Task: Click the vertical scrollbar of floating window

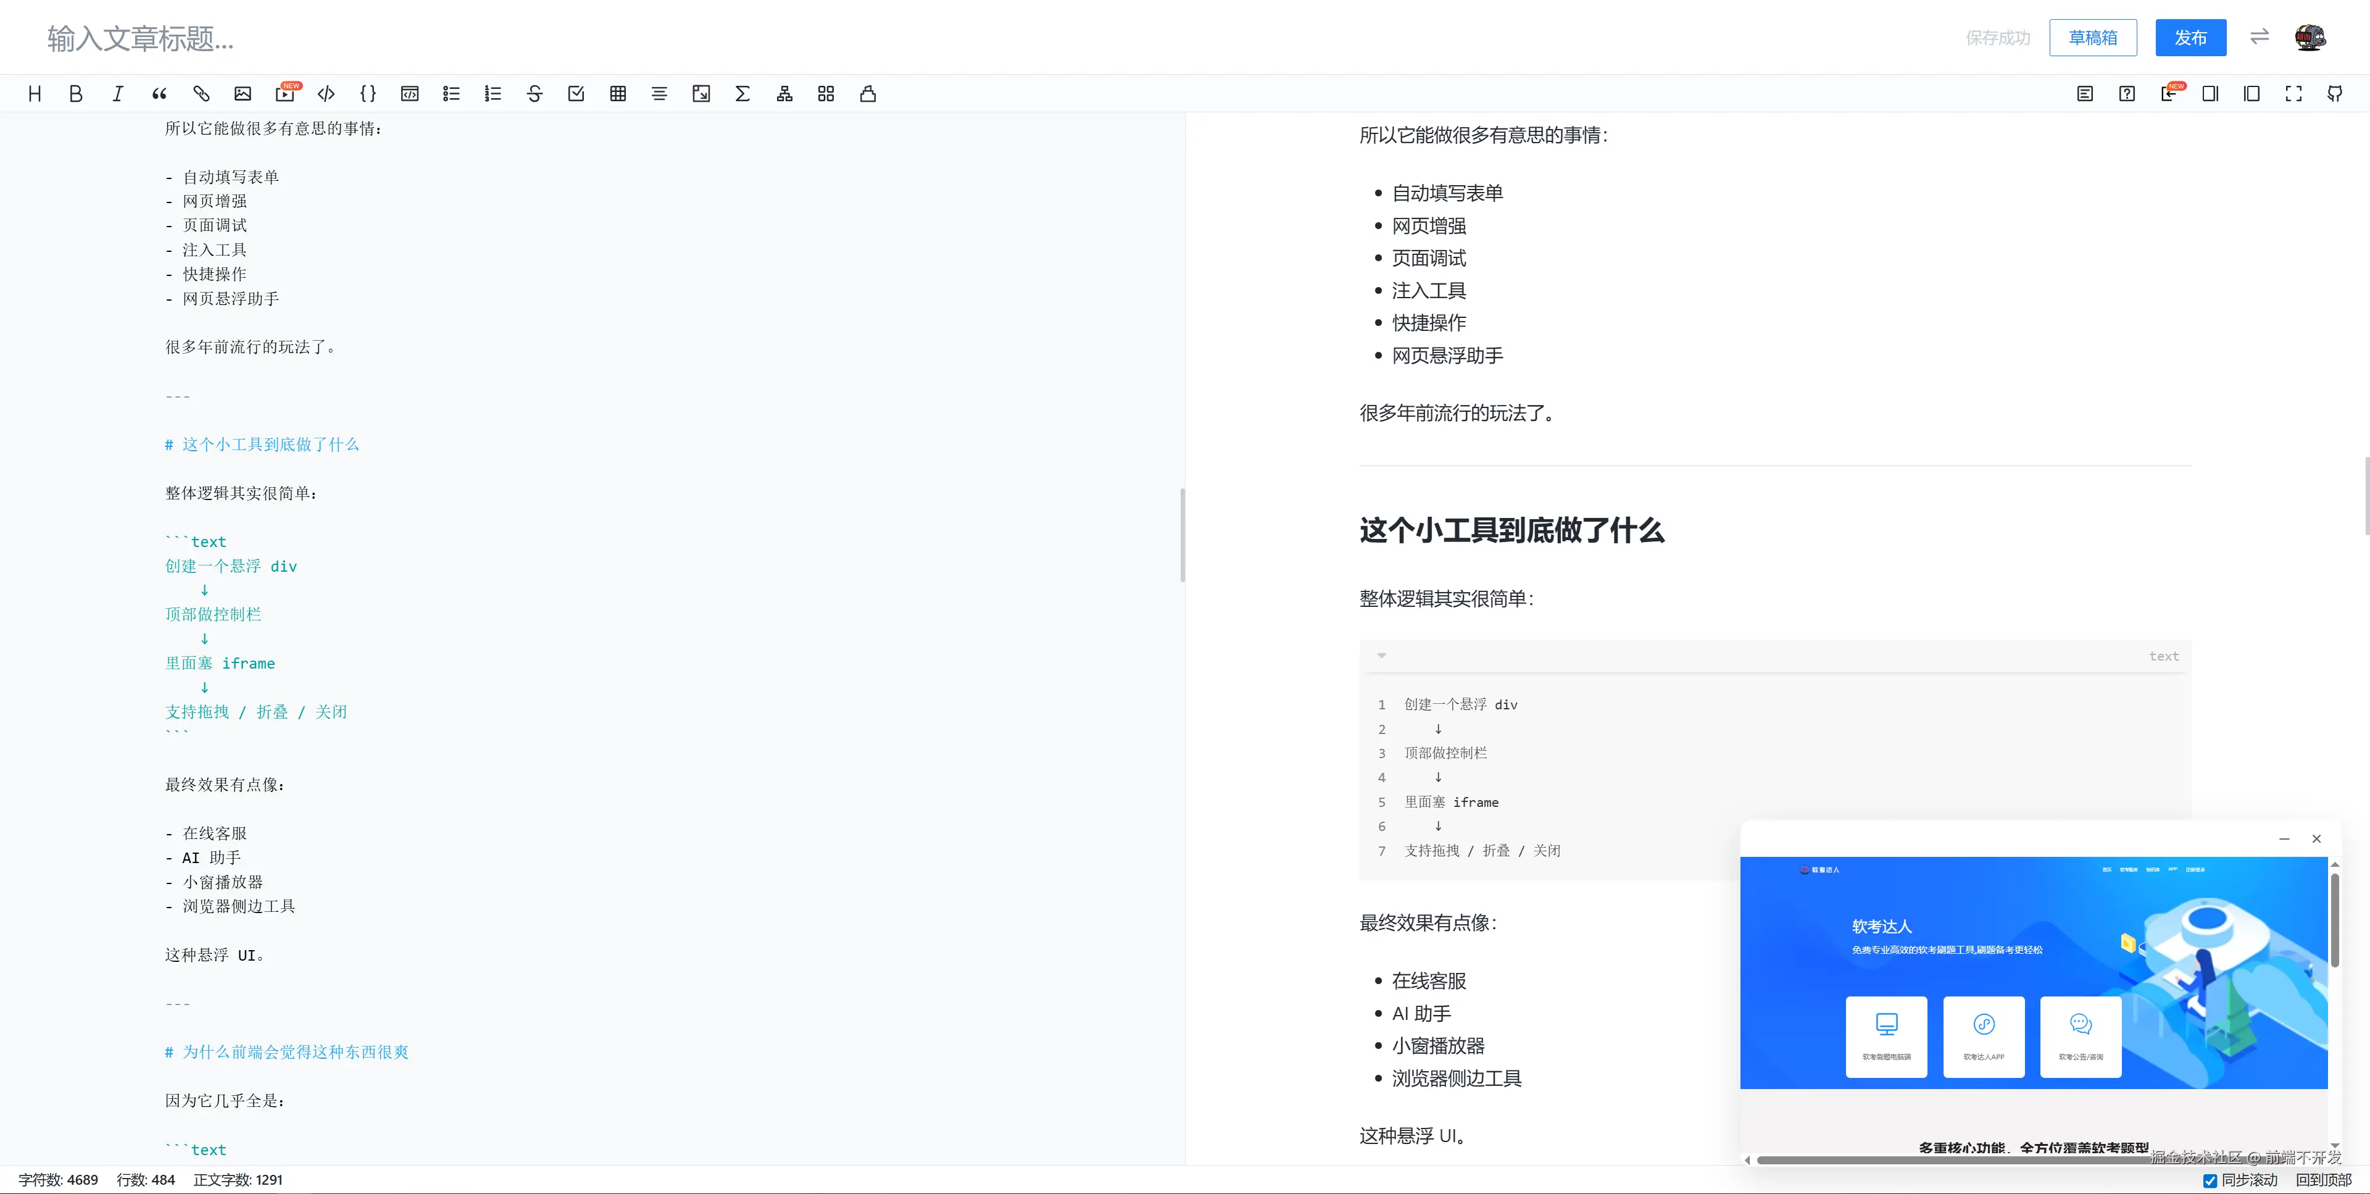Action: pos(2334,921)
